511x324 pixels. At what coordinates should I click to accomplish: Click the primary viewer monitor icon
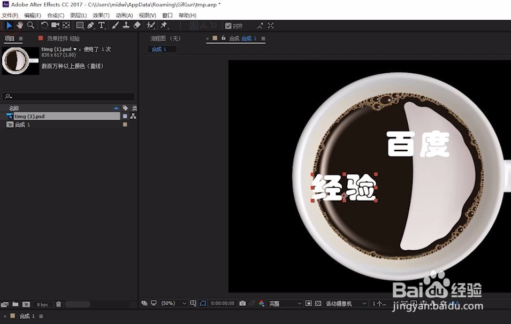[154, 303]
